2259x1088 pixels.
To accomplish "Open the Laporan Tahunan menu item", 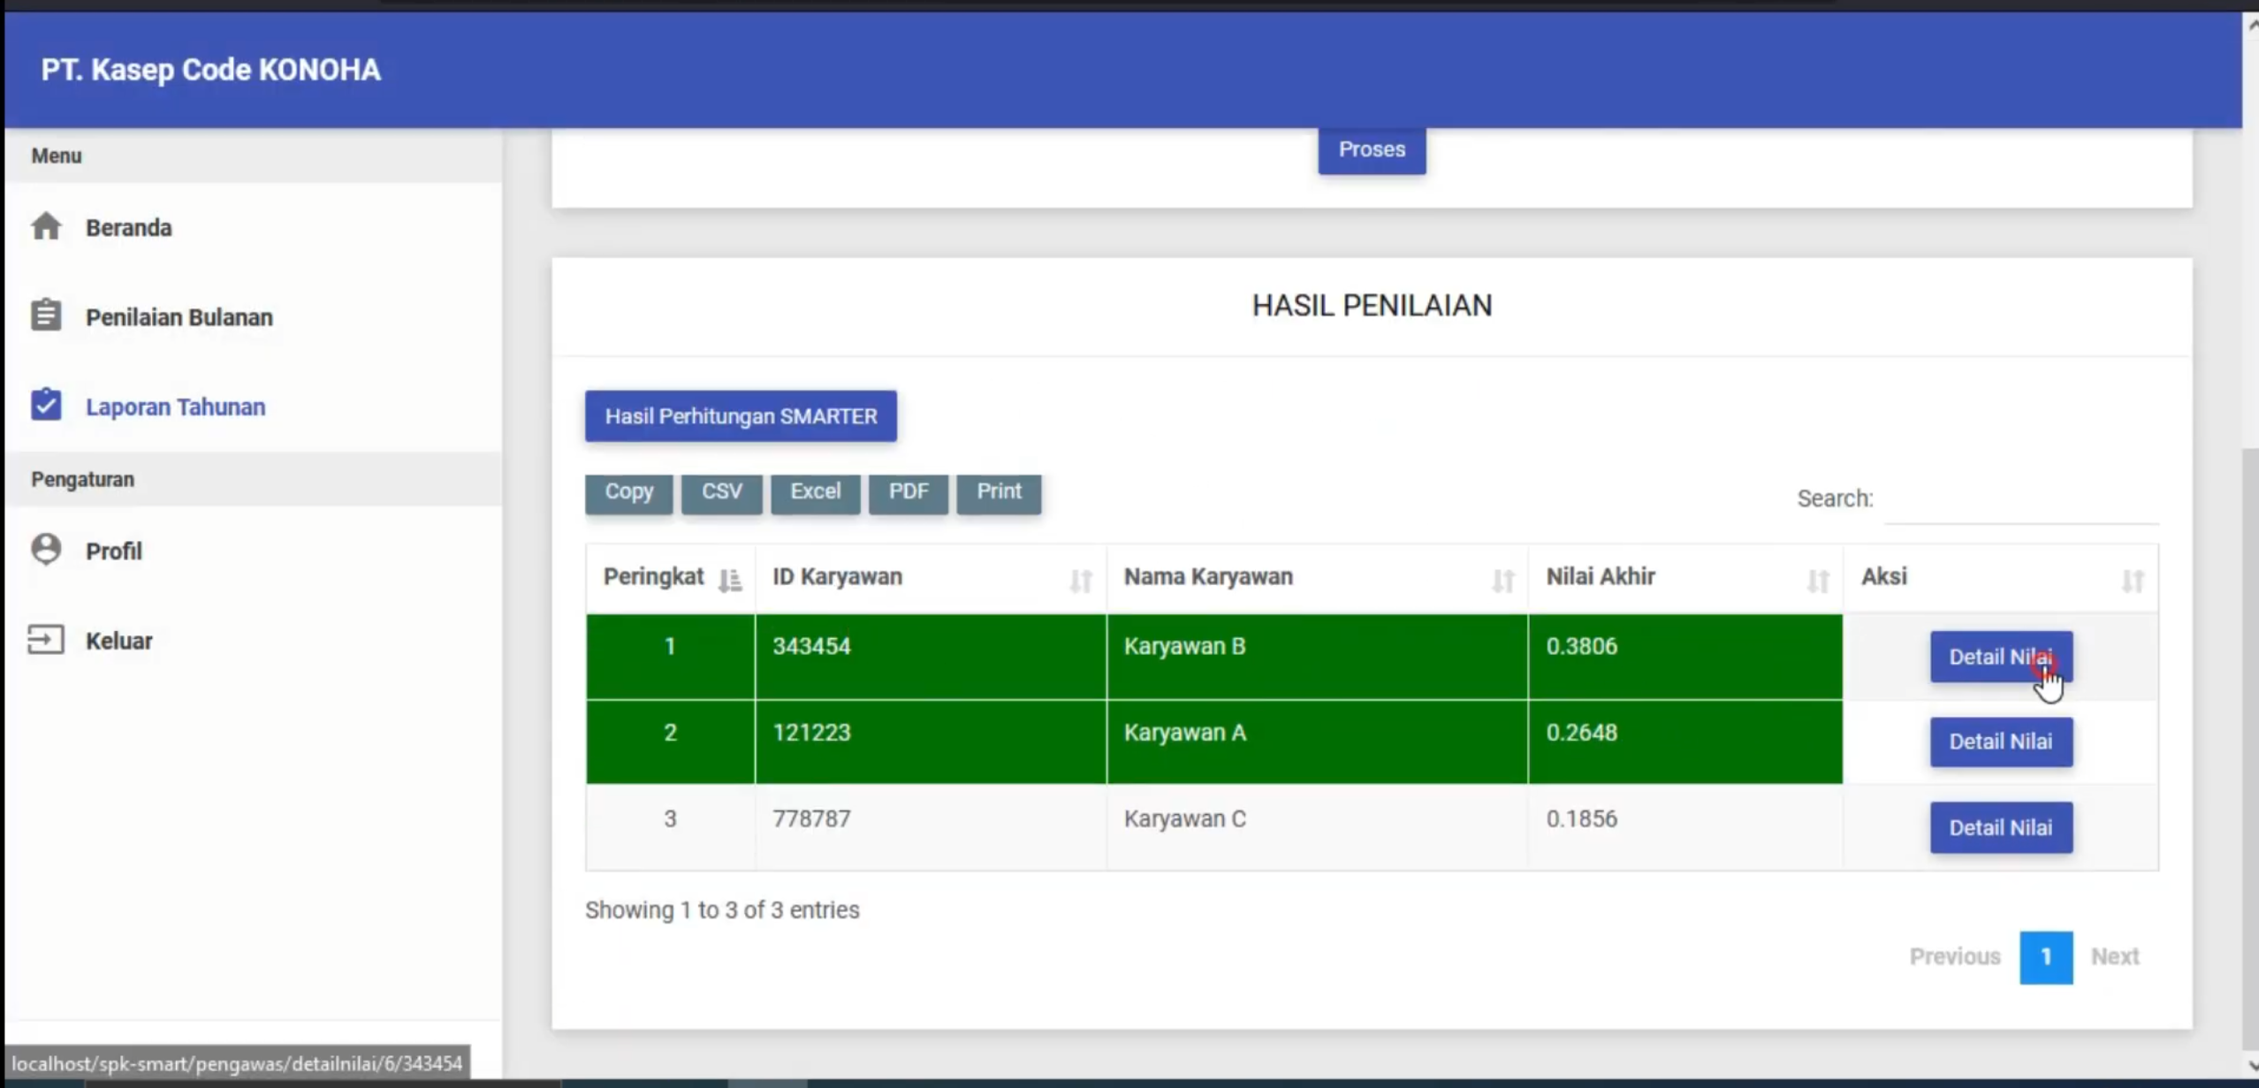I will coord(254,407).
